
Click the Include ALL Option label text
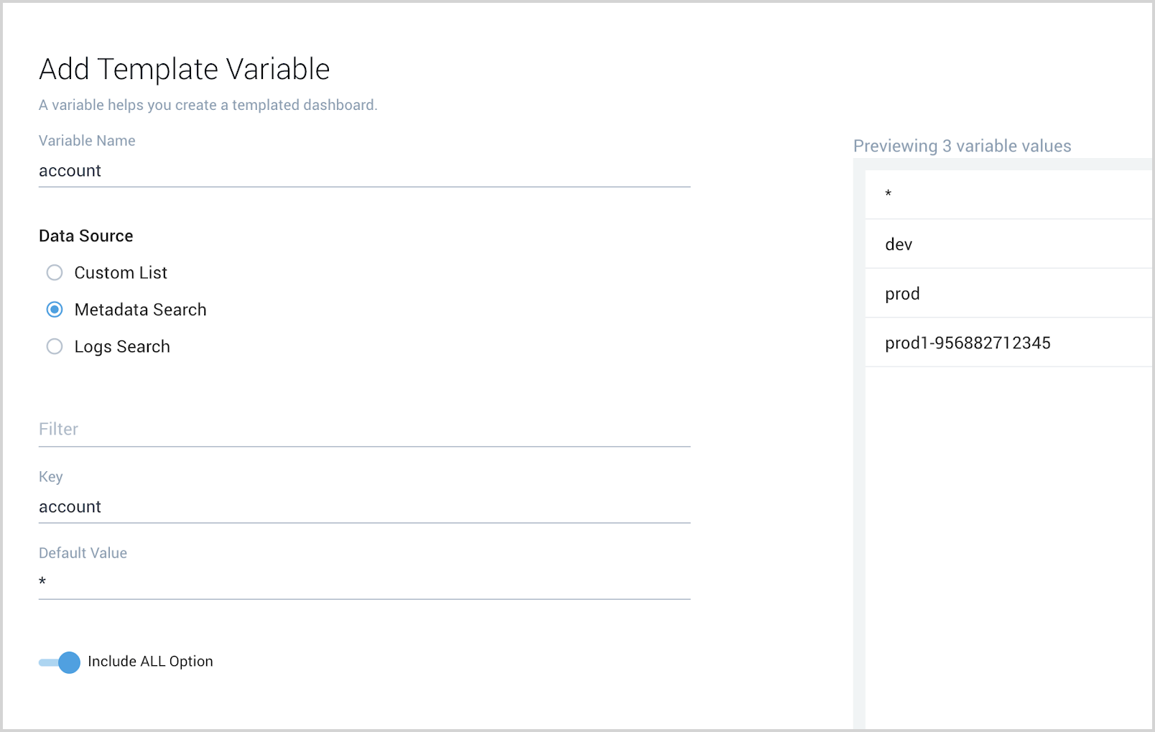[149, 662]
